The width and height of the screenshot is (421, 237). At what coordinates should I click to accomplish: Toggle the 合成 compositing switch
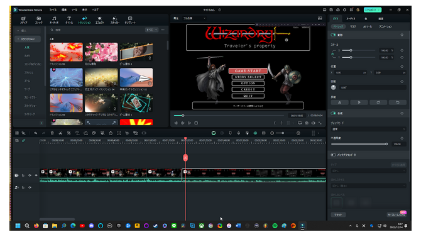[x=334, y=113]
